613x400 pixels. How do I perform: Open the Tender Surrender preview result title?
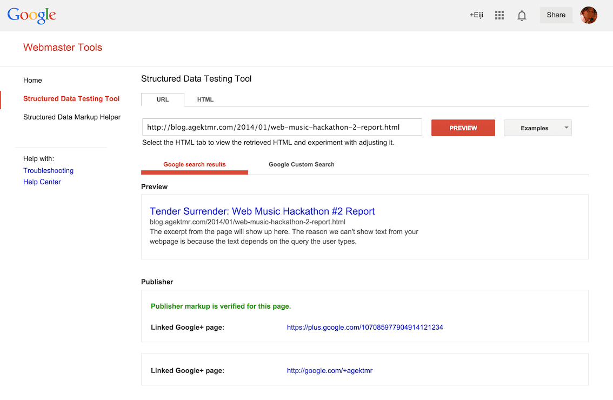(x=262, y=211)
